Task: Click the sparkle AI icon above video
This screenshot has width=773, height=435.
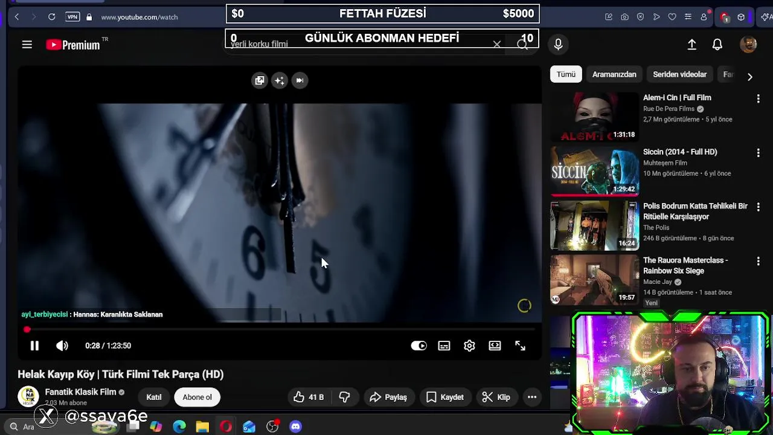Action: click(x=280, y=80)
